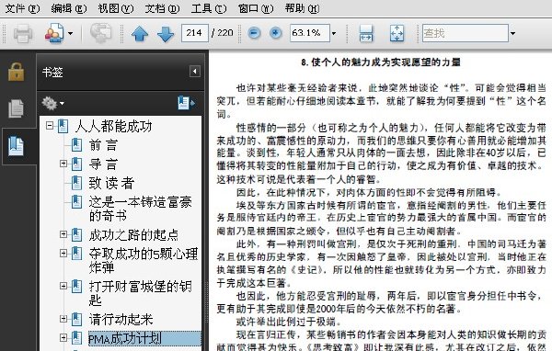Screen dimensions: 552x351
Task: Select the 导言 bookmark
Action: pyautogui.click(x=103, y=164)
